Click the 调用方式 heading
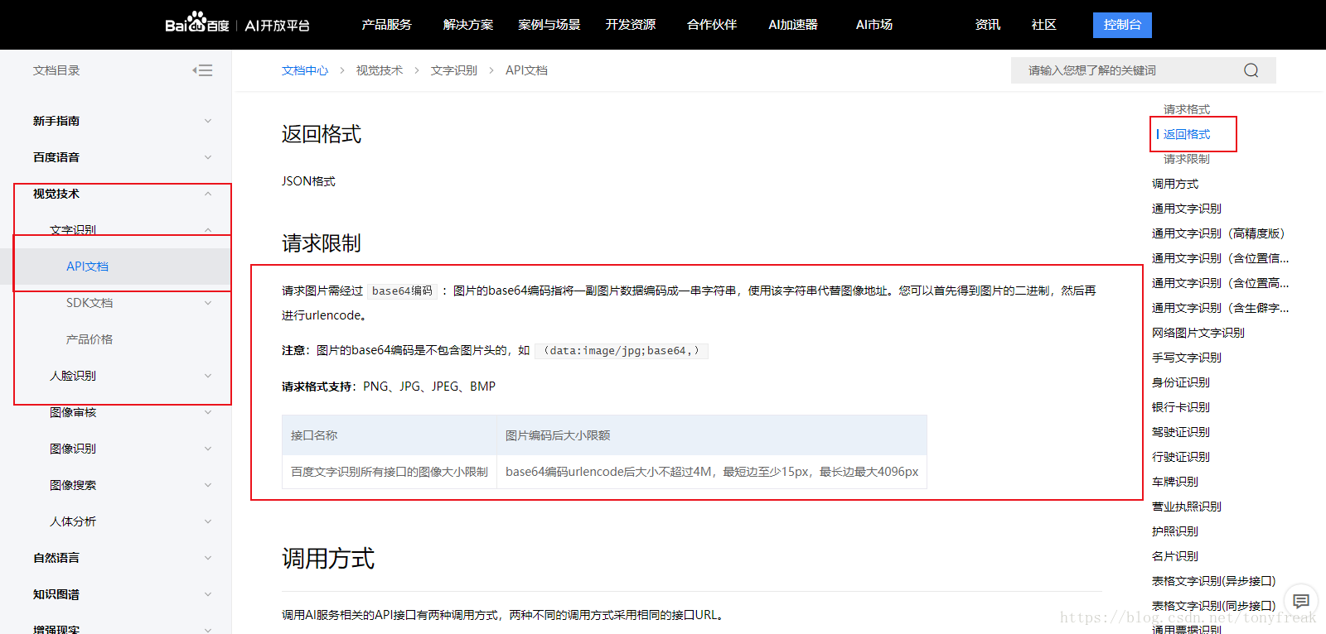Screen dimensions: 1326x634 click(328, 559)
